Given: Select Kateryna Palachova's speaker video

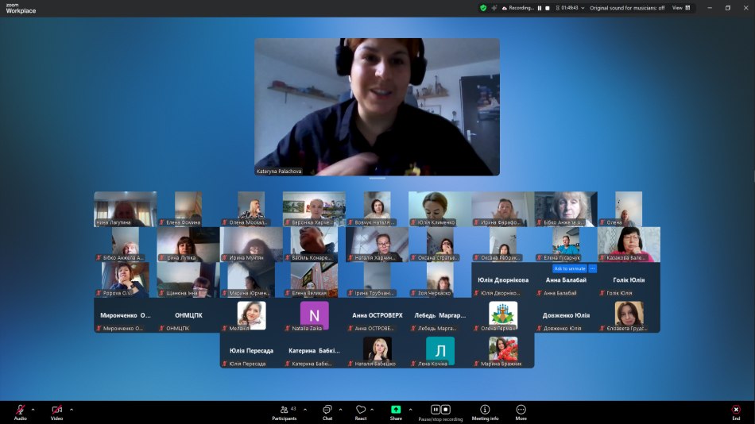Looking at the screenshot, I should pos(377,106).
